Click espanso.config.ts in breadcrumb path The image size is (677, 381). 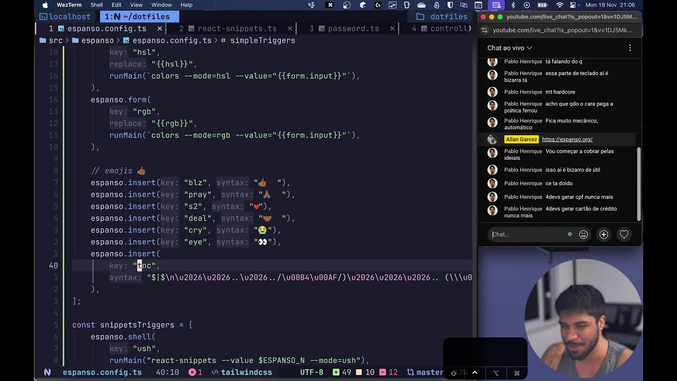point(167,40)
